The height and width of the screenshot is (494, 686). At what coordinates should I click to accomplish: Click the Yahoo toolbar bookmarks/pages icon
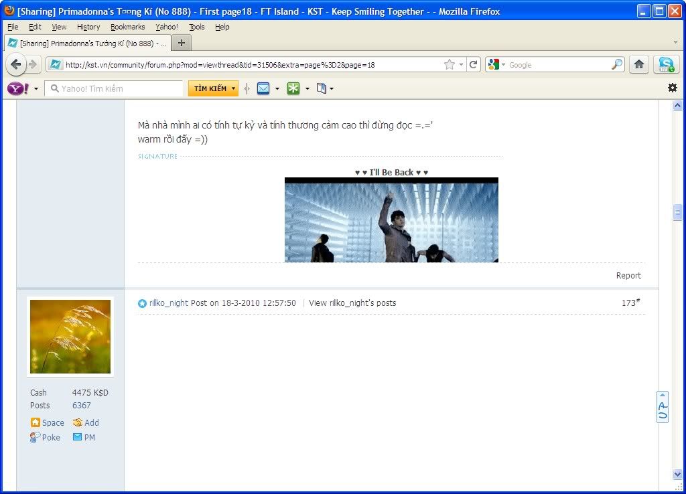(322, 89)
